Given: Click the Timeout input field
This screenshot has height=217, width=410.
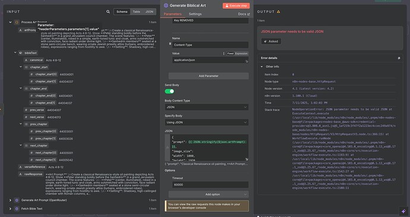Looking at the screenshot, I should (210, 184).
